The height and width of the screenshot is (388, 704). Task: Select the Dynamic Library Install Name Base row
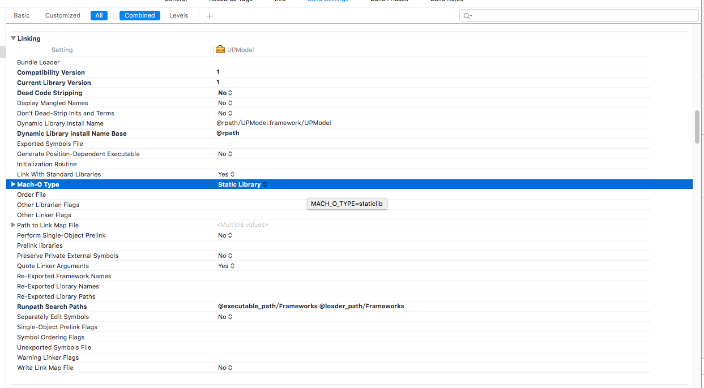tap(72, 133)
